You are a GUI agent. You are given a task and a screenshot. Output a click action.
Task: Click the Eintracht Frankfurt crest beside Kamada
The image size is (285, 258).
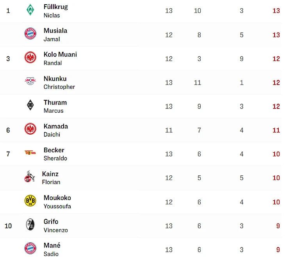click(x=30, y=129)
